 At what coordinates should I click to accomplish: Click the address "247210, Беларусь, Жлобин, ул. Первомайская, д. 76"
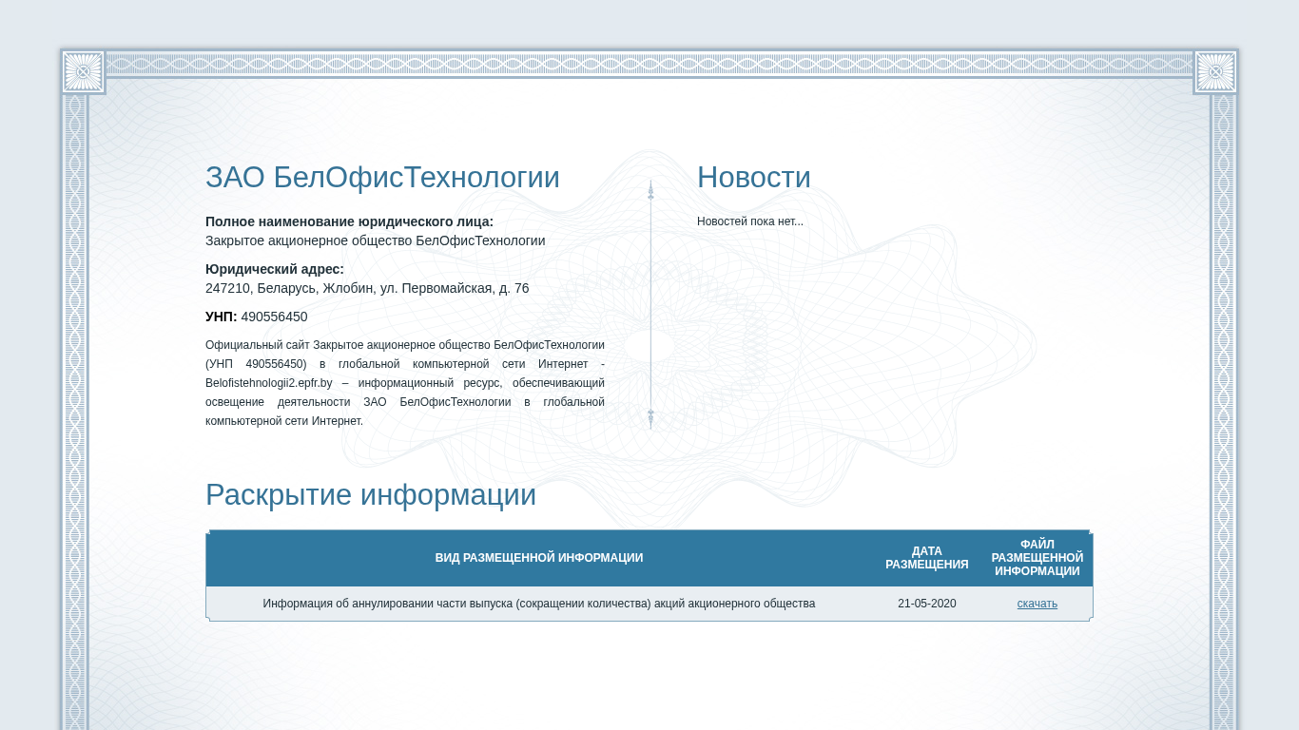pyautogui.click(x=367, y=288)
